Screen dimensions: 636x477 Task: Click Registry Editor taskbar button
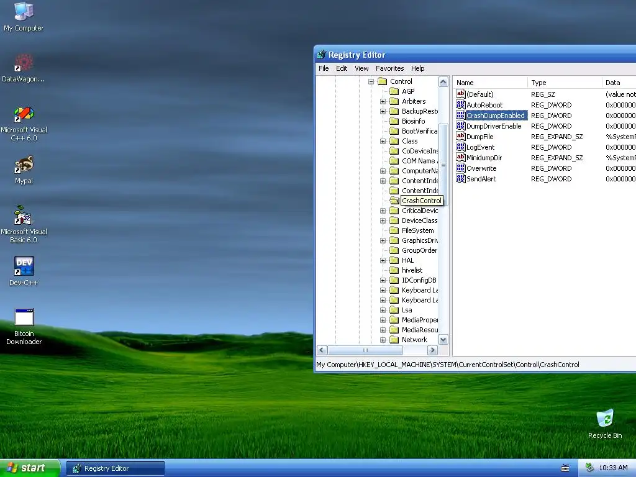click(116, 468)
